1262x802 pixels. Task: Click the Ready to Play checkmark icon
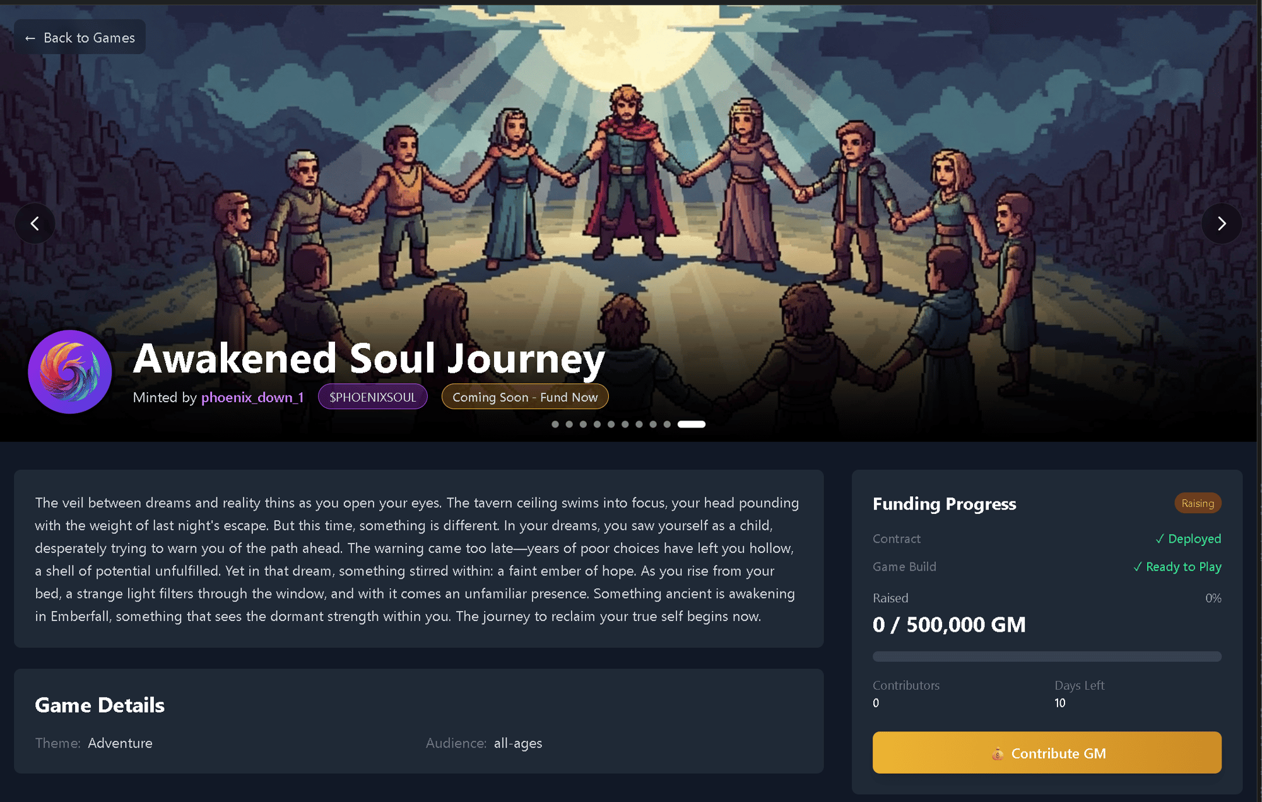(1139, 567)
